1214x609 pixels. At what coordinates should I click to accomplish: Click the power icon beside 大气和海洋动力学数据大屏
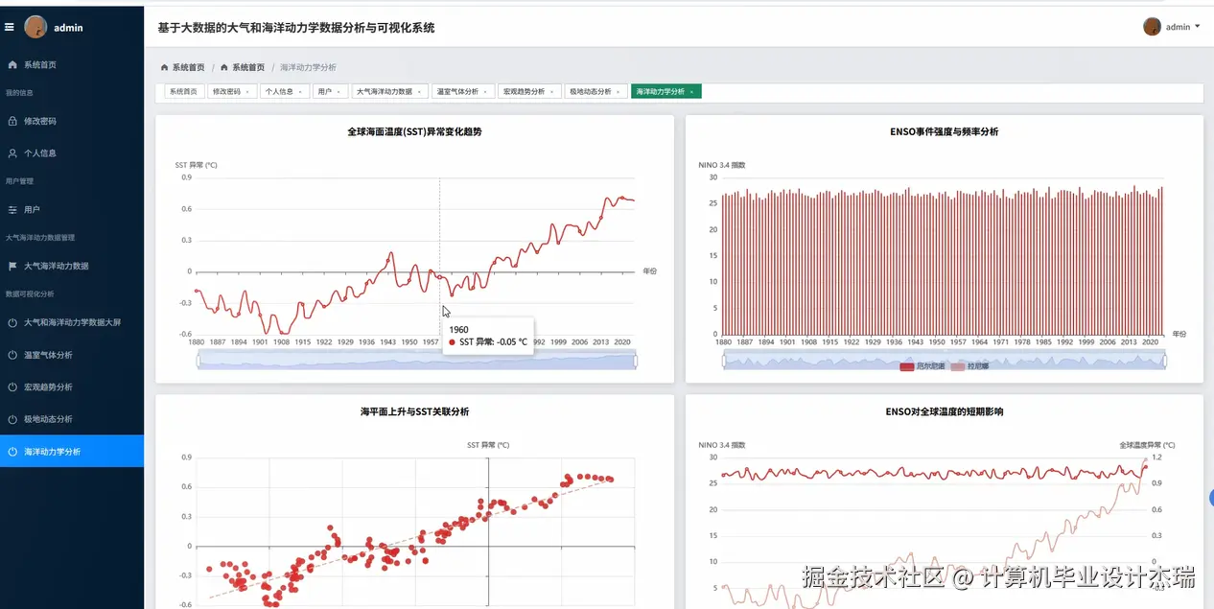[12, 322]
